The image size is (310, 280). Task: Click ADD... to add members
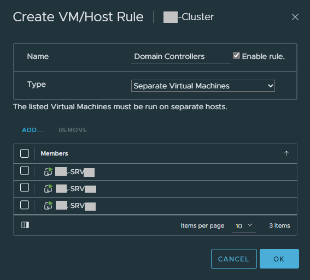(x=32, y=130)
